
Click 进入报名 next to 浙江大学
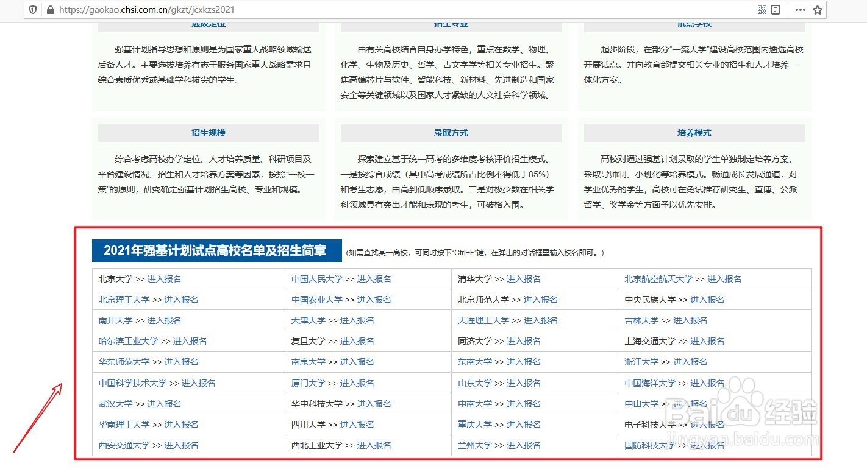pos(690,362)
